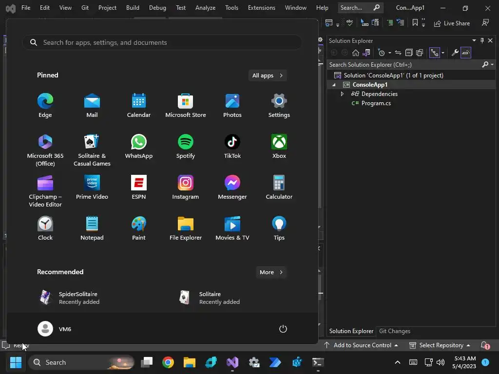Open the Git menu

click(x=85, y=8)
